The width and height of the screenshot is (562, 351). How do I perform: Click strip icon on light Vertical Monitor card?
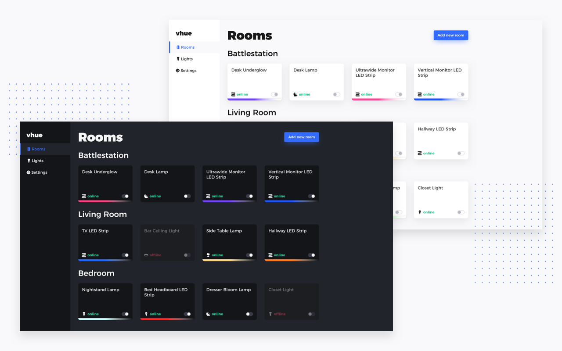pyautogui.click(x=420, y=94)
